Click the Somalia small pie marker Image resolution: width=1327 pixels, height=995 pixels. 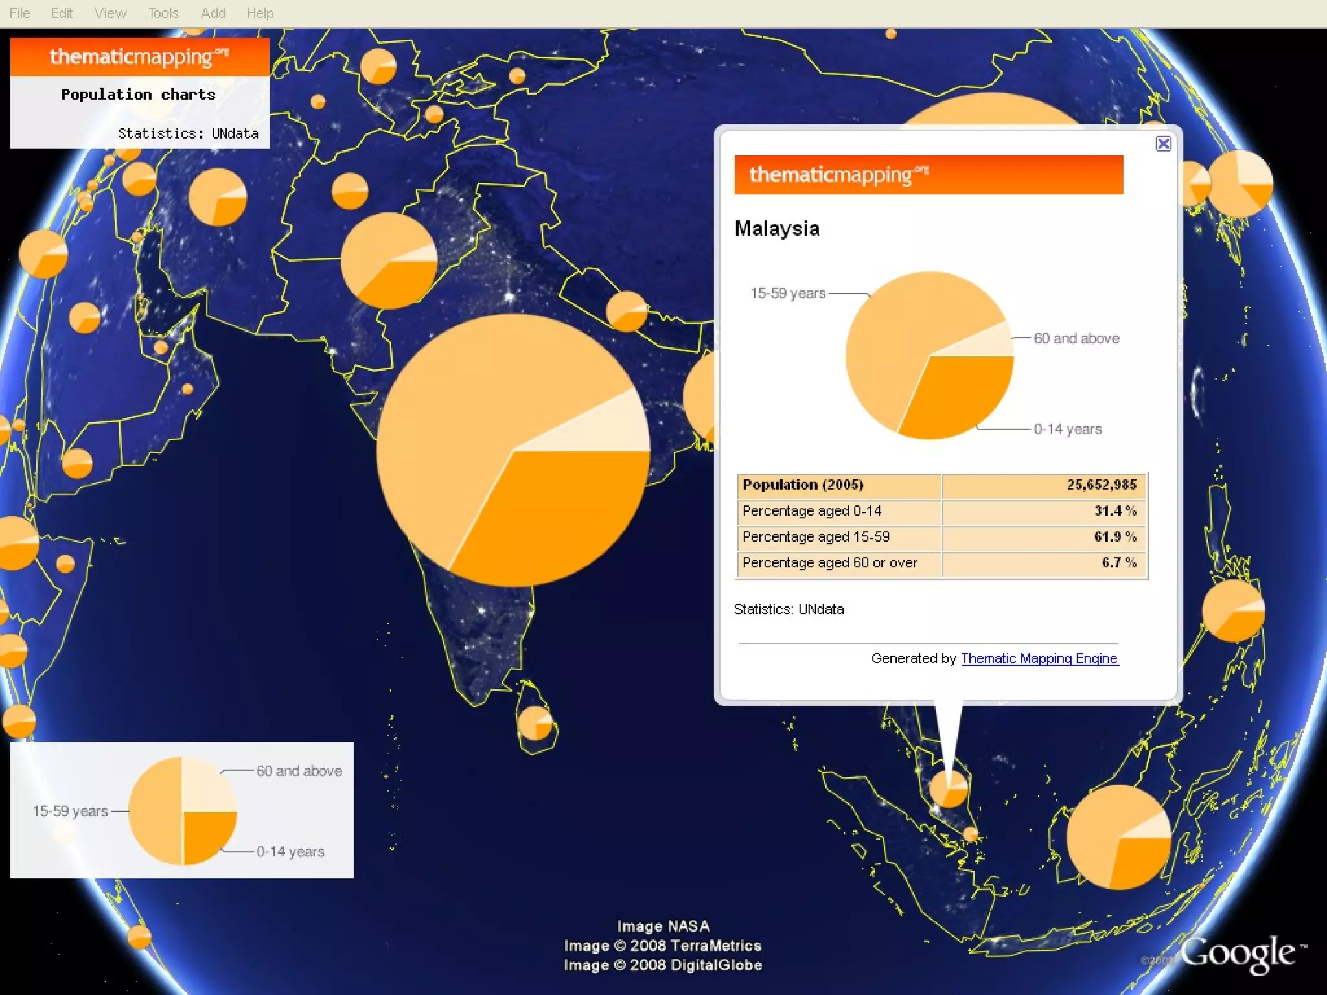click(x=65, y=564)
